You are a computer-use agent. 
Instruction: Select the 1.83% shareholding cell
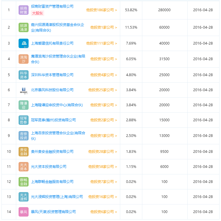[131, 152]
